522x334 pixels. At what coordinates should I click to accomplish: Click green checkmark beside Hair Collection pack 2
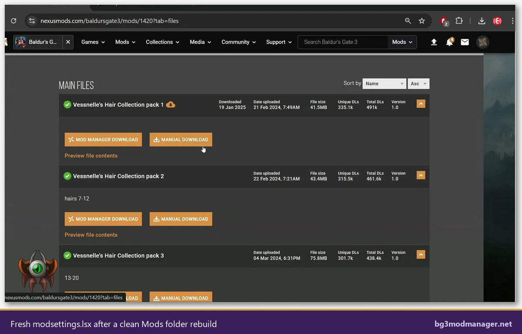(x=67, y=176)
